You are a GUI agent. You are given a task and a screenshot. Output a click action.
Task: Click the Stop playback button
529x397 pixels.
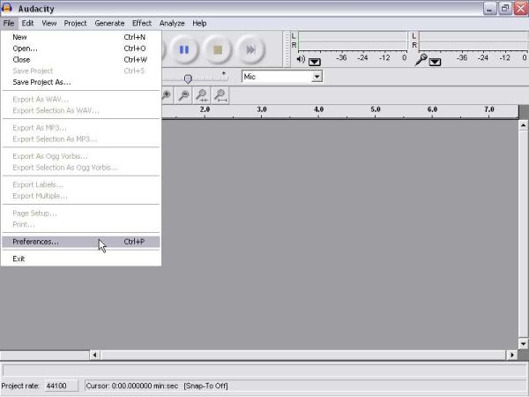coord(218,50)
